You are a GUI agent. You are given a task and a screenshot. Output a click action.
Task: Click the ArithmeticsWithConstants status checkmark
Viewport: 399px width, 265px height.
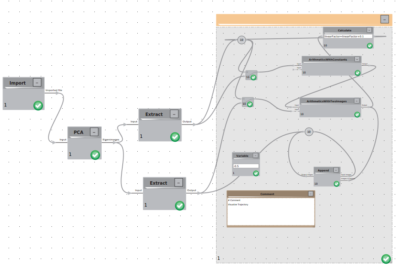pyautogui.click(x=357, y=73)
